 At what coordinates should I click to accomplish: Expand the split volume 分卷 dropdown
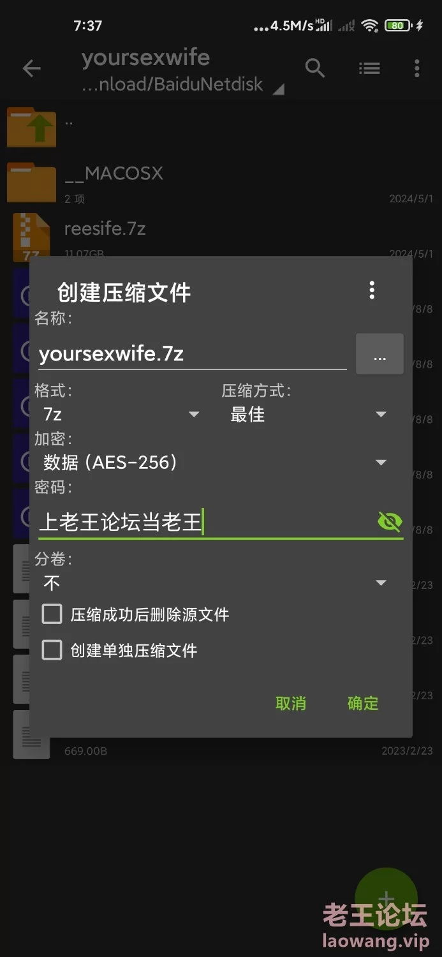pos(216,582)
